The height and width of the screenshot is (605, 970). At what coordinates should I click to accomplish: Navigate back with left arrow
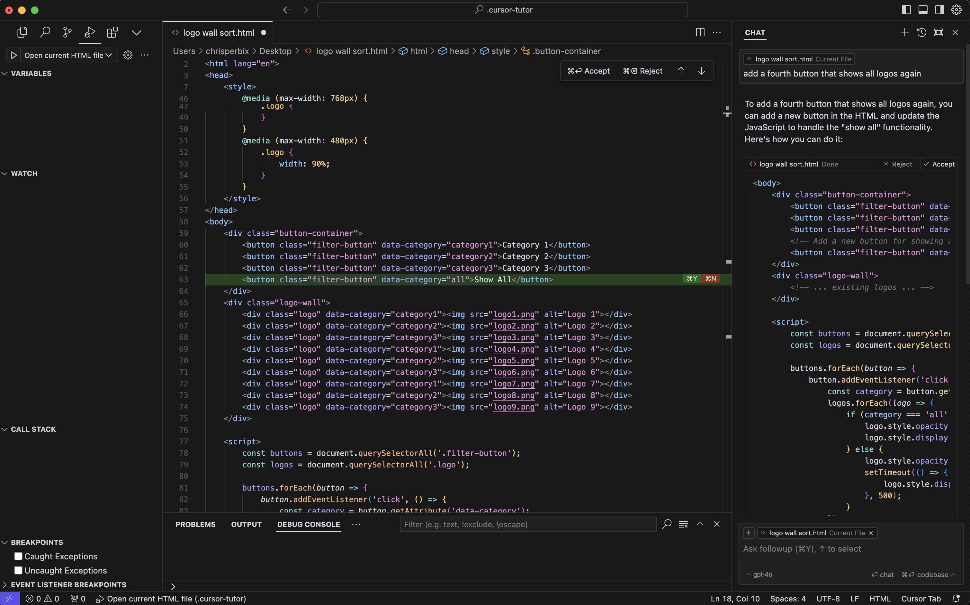point(287,10)
